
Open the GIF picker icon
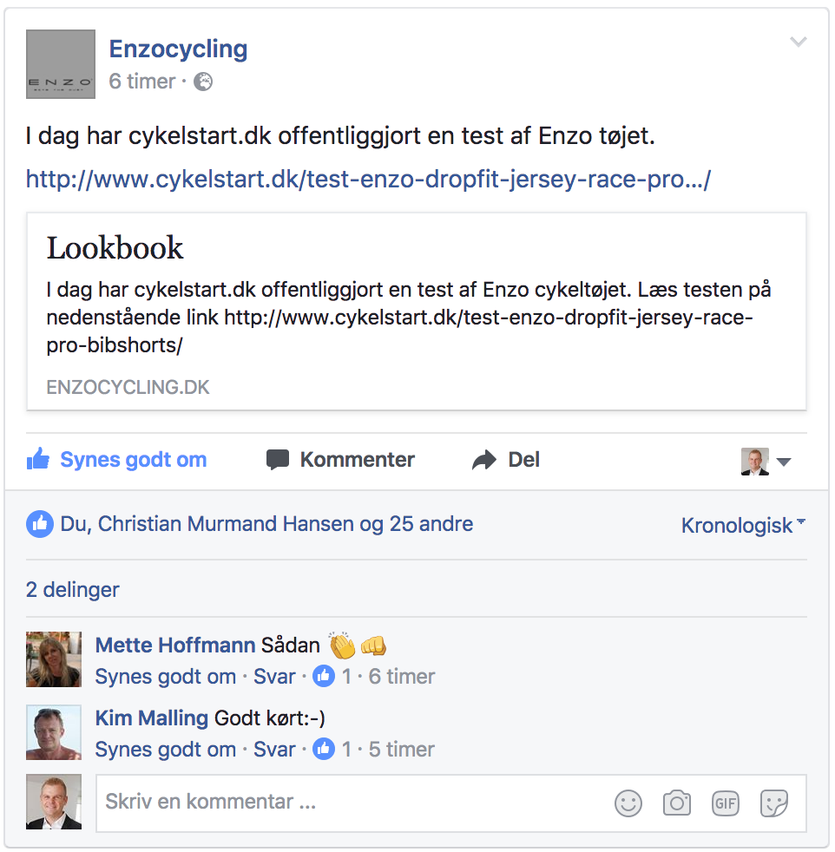pyautogui.click(x=725, y=803)
